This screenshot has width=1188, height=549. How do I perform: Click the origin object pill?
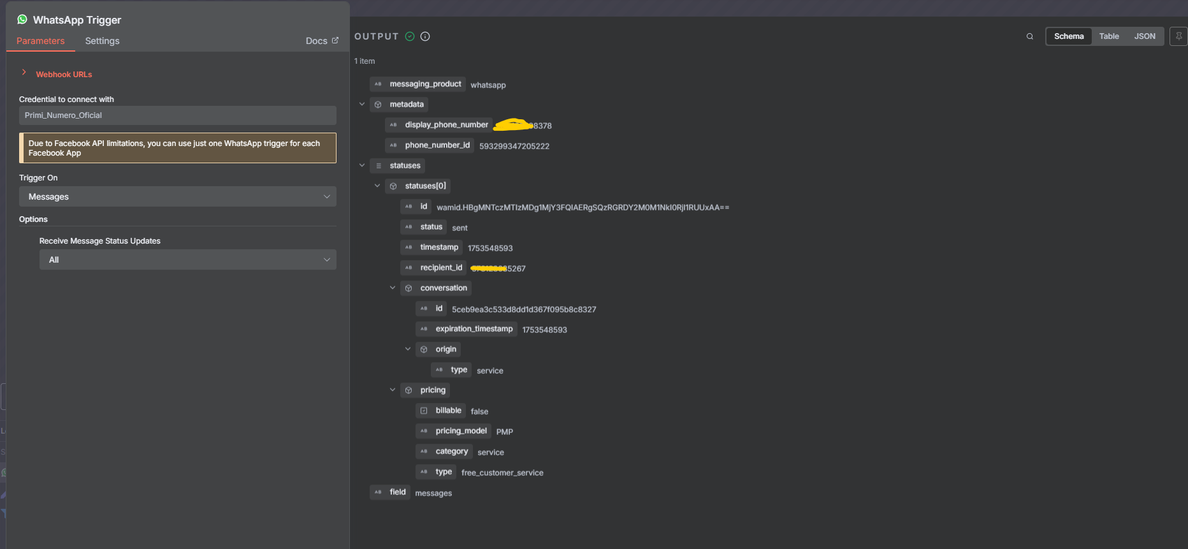438,349
